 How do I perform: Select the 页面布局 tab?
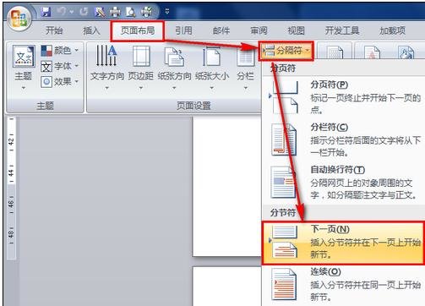pos(138,30)
